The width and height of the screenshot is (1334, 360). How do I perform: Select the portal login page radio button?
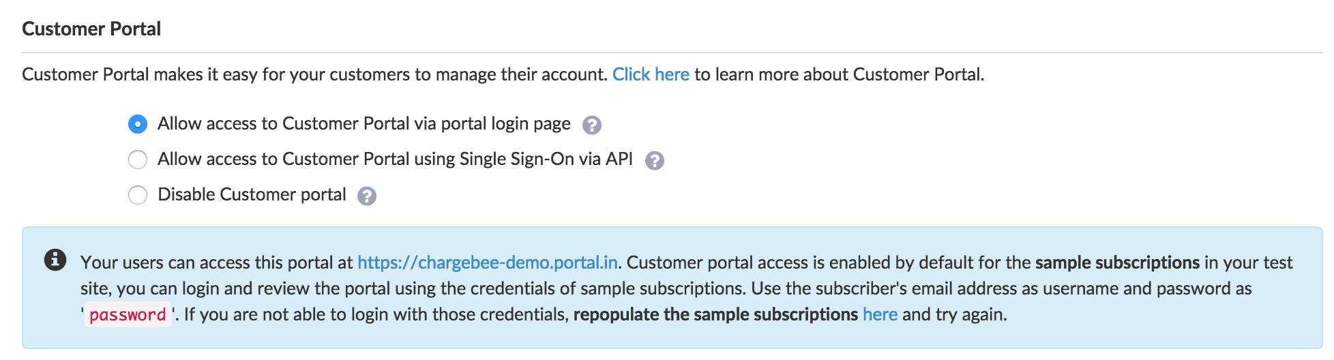(138, 124)
